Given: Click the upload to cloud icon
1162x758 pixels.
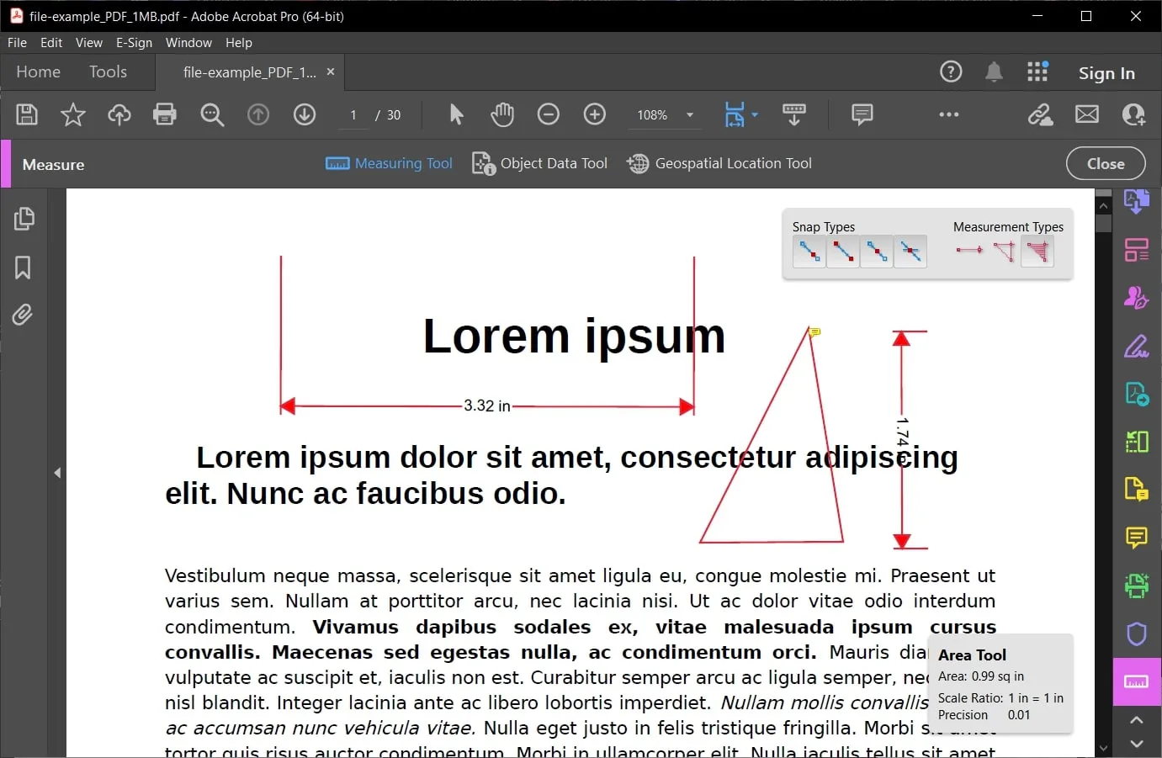Looking at the screenshot, I should [119, 114].
